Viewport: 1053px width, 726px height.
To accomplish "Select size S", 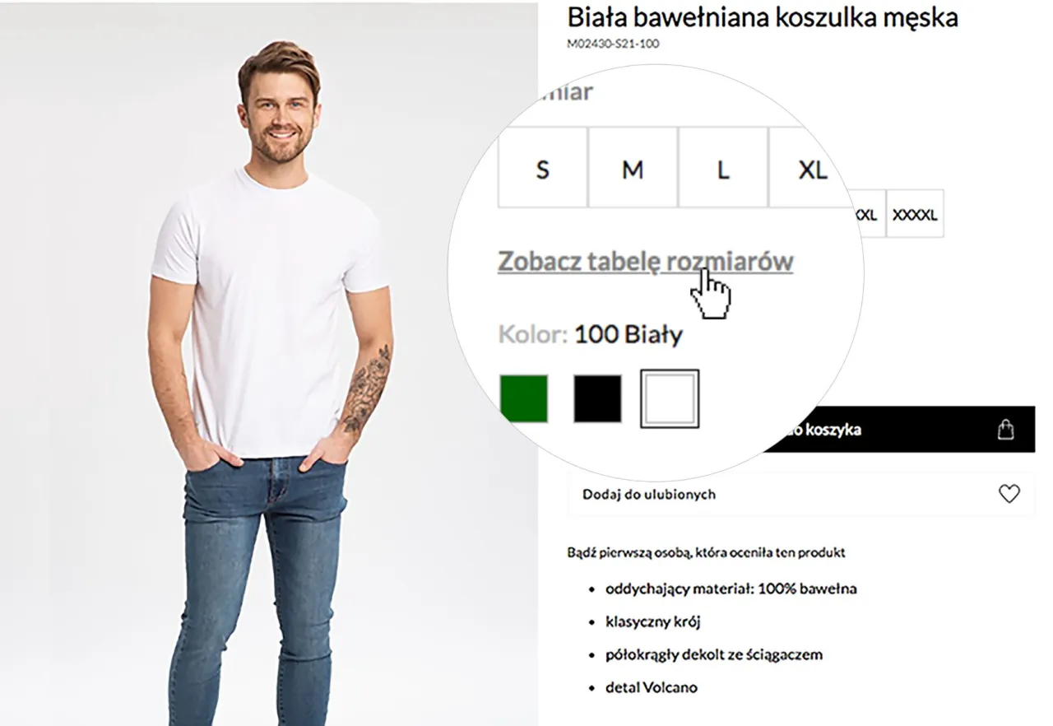I will (542, 169).
